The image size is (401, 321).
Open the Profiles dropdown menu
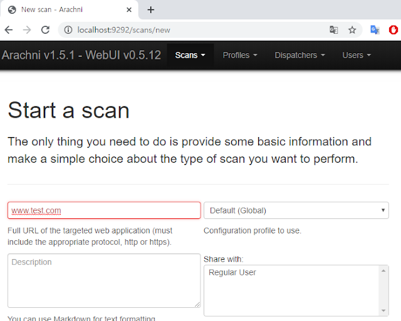[240, 55]
